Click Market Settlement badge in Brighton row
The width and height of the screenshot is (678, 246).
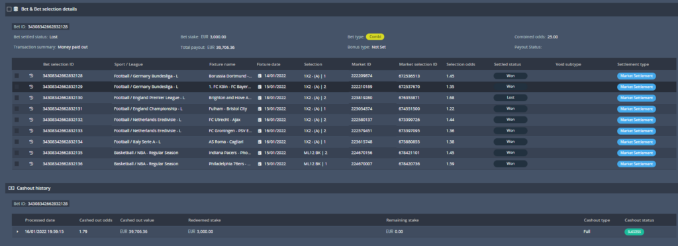click(636, 97)
